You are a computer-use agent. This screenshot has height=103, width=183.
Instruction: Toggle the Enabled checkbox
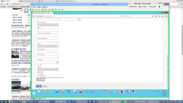point(38,72)
